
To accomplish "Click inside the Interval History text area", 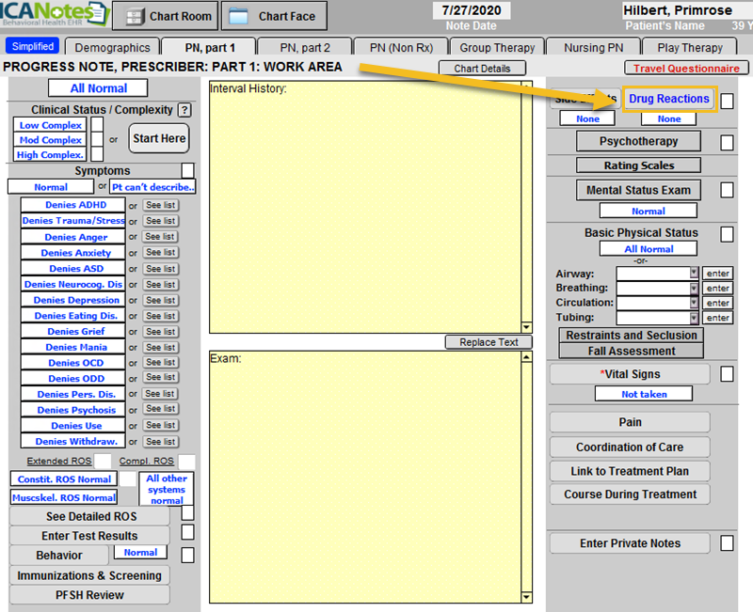I will point(362,207).
